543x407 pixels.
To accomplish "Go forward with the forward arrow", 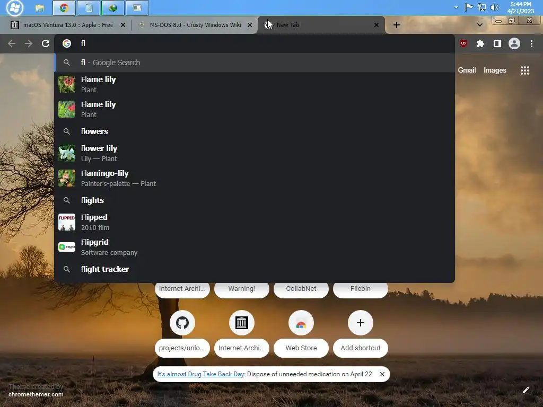I will tap(29, 43).
